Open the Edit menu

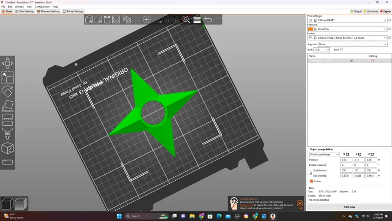[10, 7]
